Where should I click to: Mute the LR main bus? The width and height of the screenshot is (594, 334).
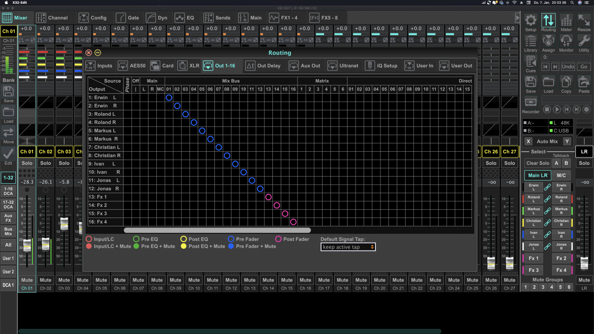point(584,280)
